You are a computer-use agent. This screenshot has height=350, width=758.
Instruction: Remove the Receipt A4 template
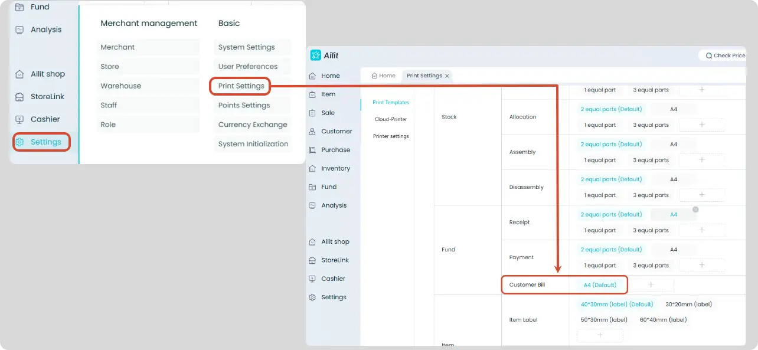click(x=695, y=210)
